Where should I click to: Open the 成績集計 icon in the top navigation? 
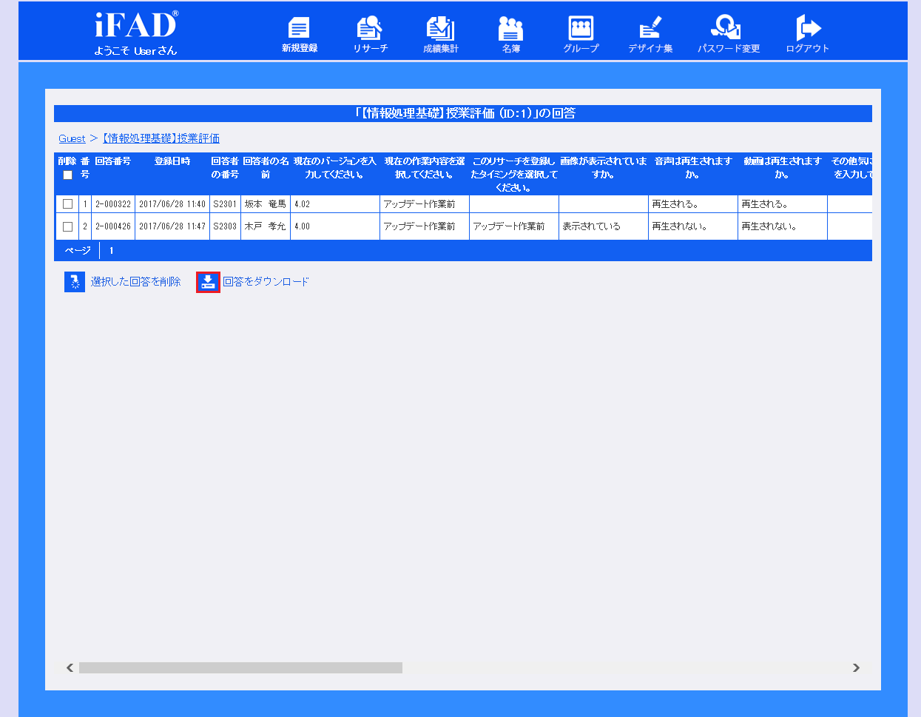pos(440,28)
